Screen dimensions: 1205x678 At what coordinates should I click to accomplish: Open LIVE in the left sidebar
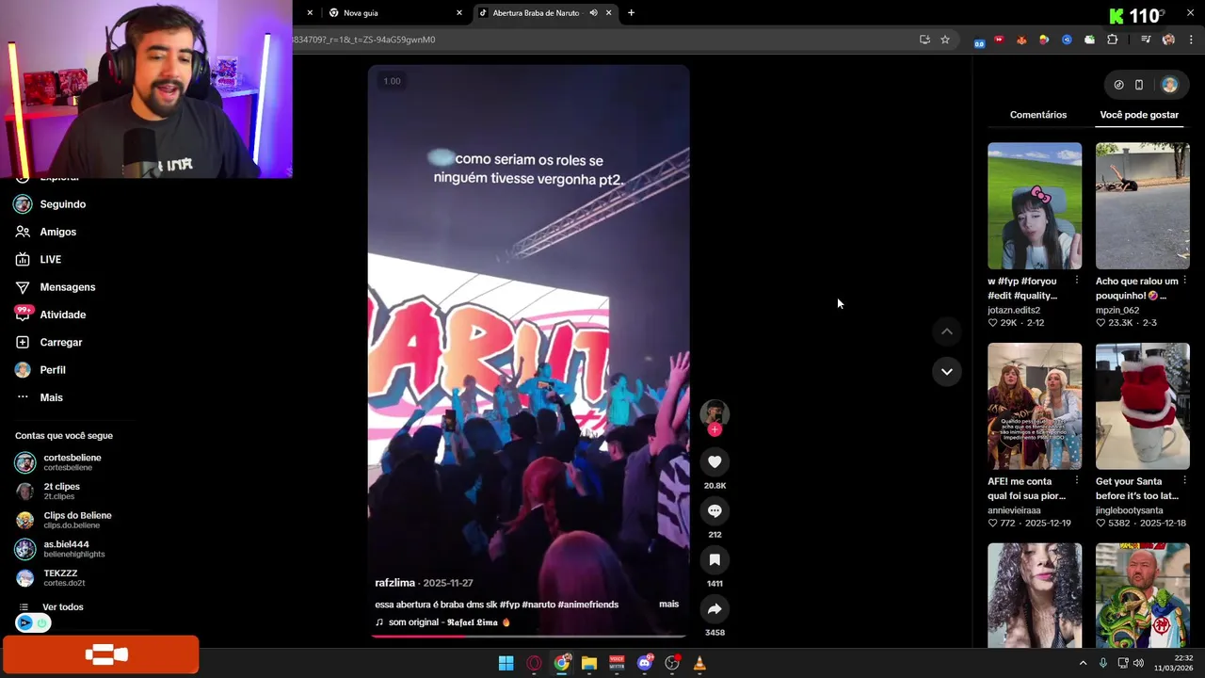click(50, 259)
